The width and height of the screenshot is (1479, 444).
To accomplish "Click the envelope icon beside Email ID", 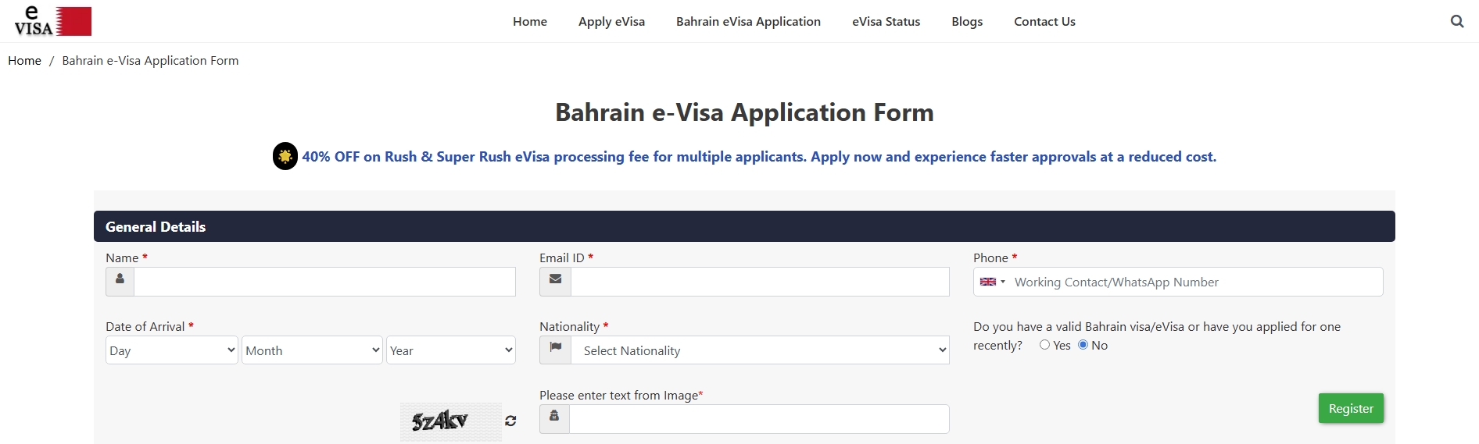I will point(555,281).
